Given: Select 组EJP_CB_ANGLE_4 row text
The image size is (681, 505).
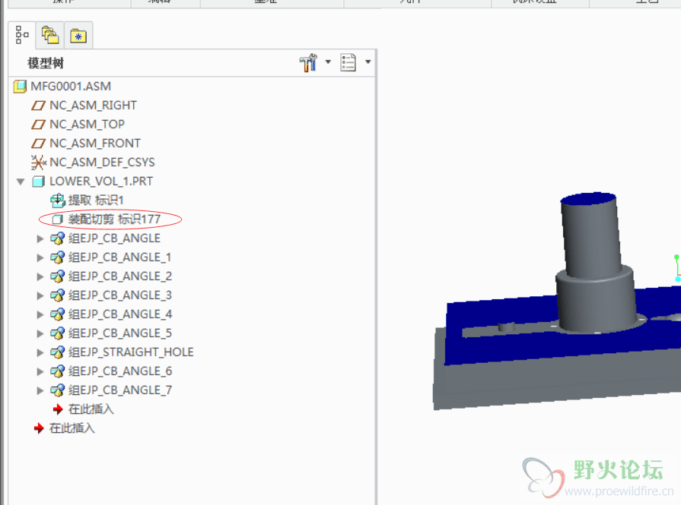Looking at the screenshot, I should point(120,314).
